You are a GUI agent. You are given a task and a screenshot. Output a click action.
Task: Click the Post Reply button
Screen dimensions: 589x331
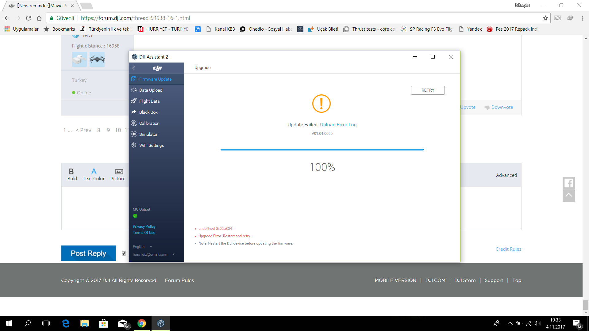coord(88,253)
